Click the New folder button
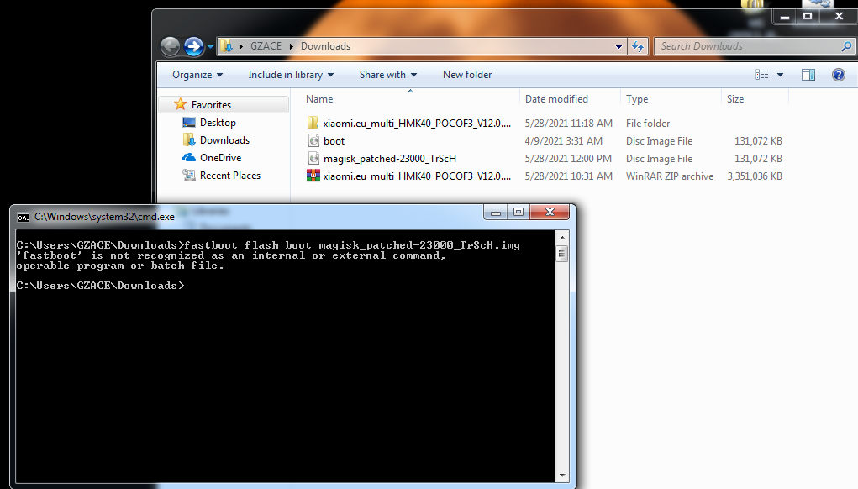 (467, 75)
